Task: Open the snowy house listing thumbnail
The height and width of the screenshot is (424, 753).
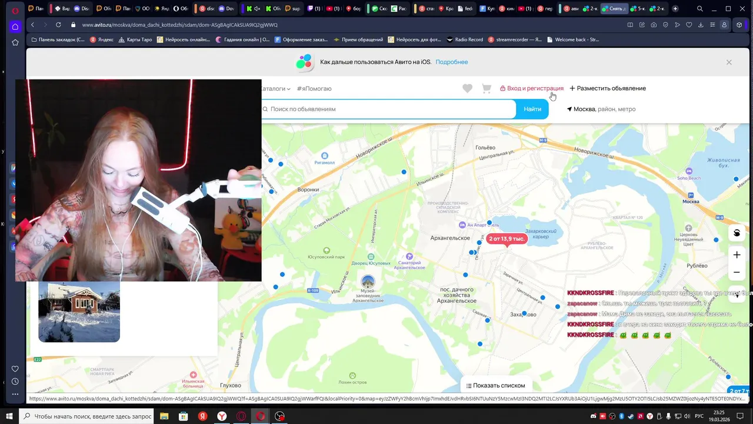Action: [x=79, y=312]
